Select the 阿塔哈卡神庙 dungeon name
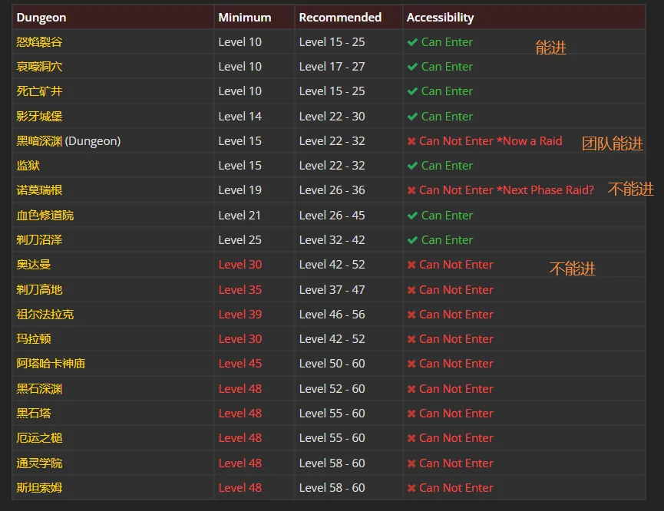The height and width of the screenshot is (511, 664). click(x=51, y=364)
